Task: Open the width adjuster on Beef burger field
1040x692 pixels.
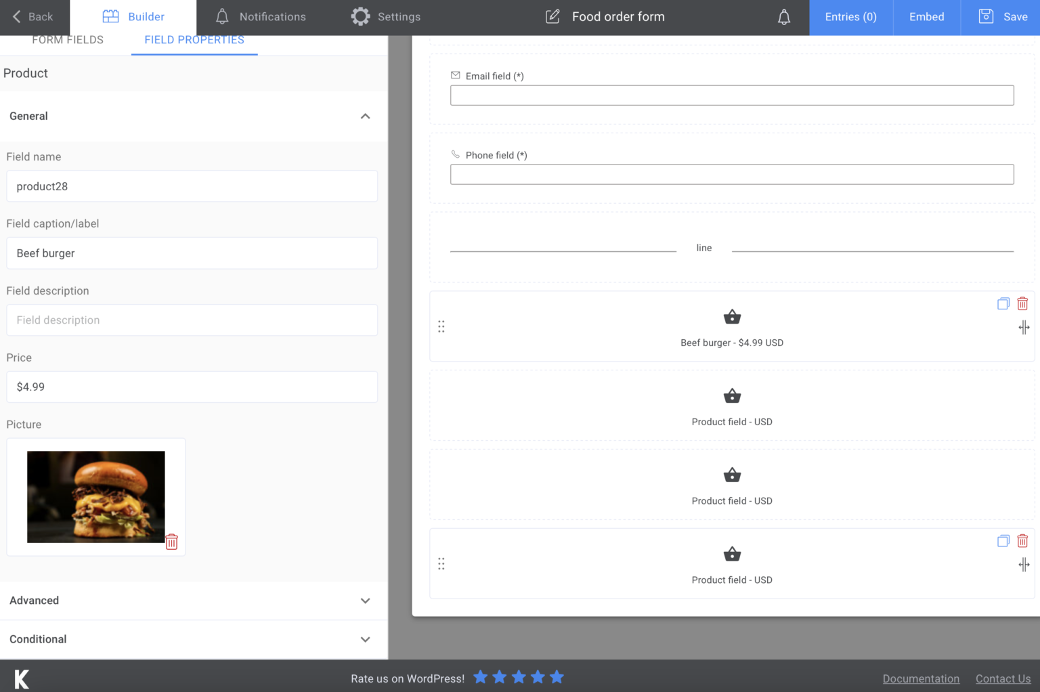Action: tap(1024, 327)
